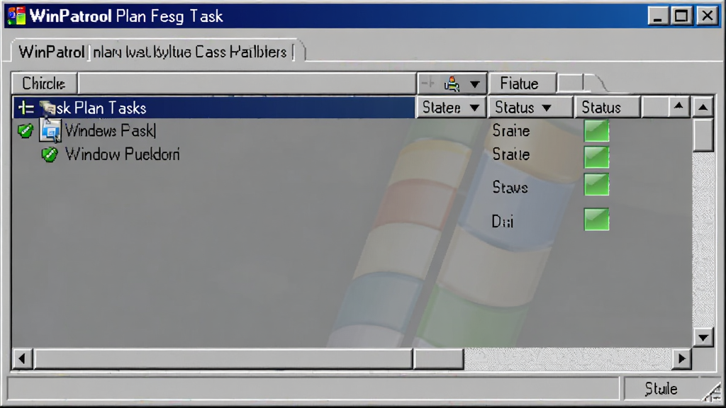
Task: Click the up-arrow column header button
Action: coord(678,107)
